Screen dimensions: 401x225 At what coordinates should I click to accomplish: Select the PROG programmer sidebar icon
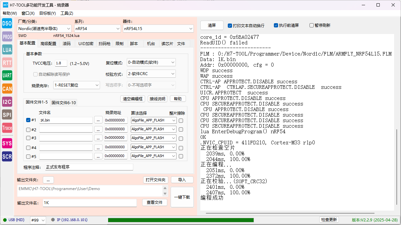7,37
